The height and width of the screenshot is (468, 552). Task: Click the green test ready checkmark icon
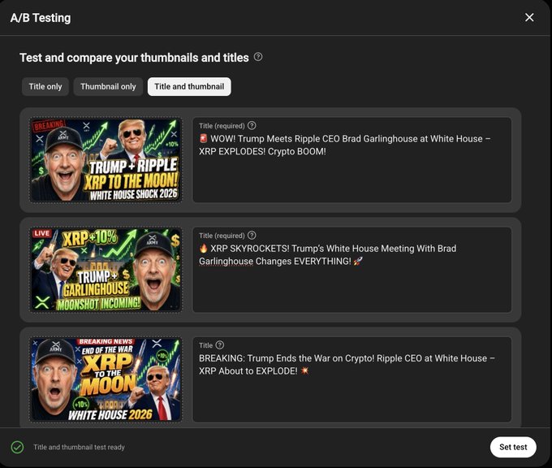17,447
